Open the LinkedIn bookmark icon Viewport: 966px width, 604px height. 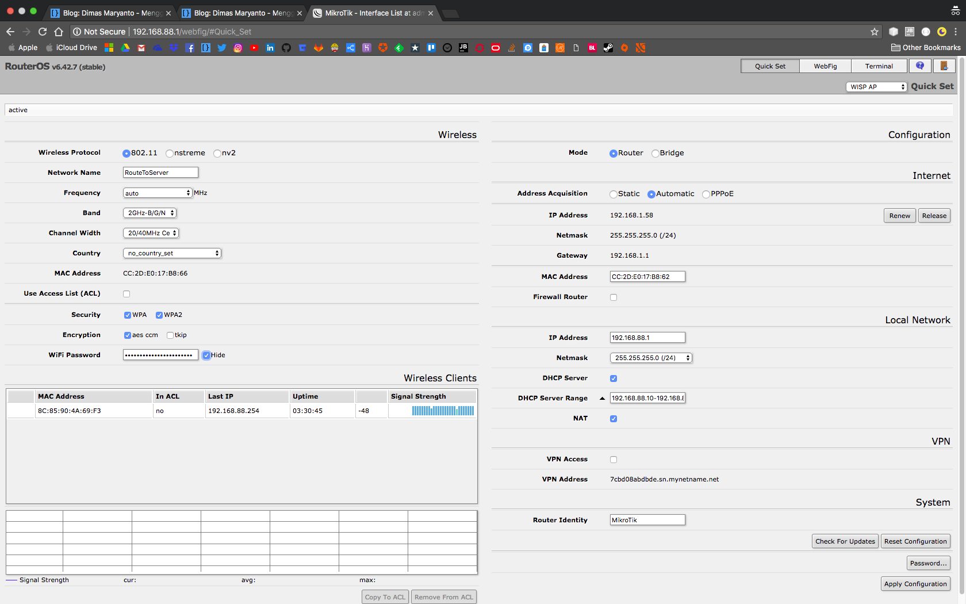(x=270, y=48)
